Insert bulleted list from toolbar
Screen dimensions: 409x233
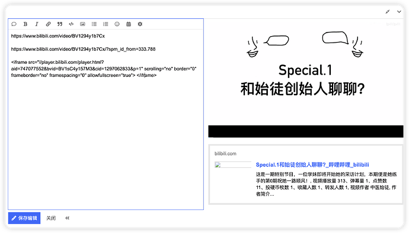pos(94,24)
